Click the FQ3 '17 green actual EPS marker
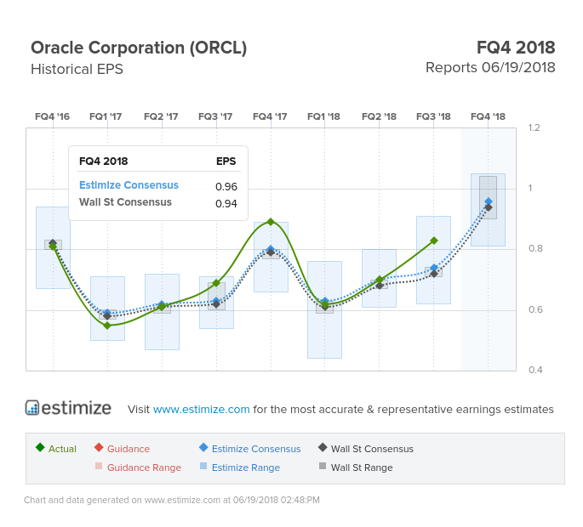The image size is (583, 527). tap(216, 283)
